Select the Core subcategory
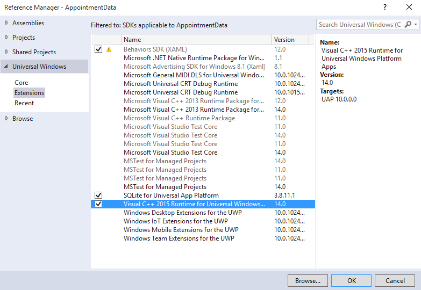 point(22,83)
